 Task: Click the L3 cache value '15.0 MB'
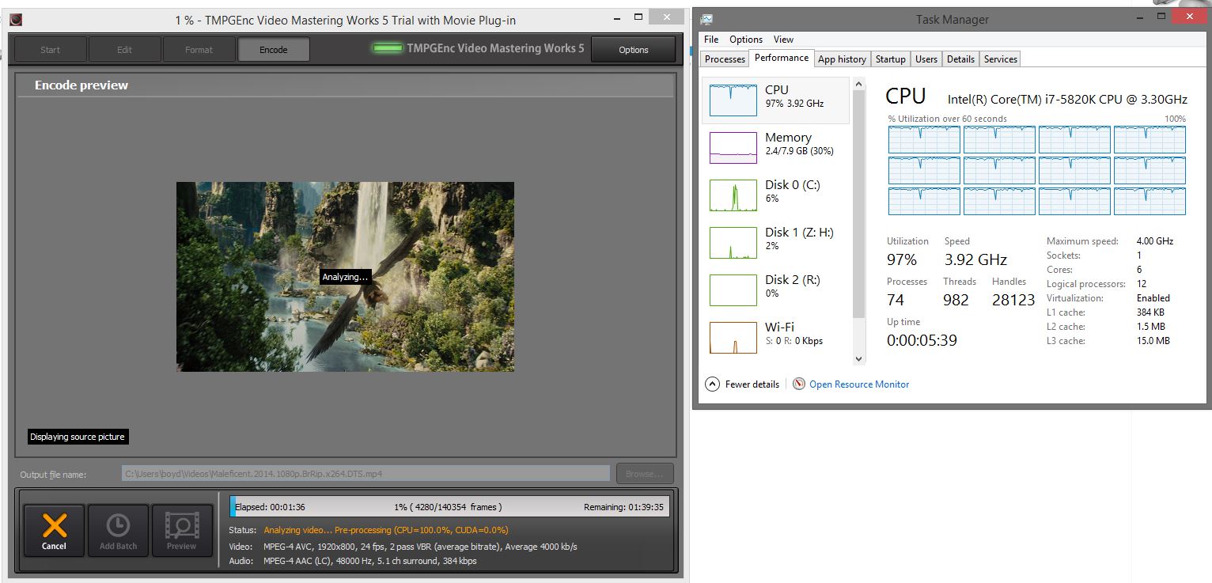1153,341
